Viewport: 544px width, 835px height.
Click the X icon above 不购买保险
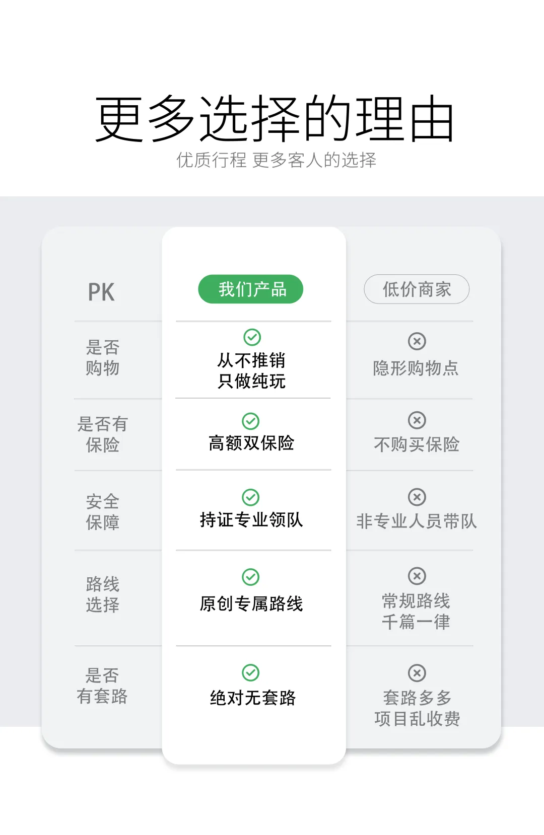point(417,420)
